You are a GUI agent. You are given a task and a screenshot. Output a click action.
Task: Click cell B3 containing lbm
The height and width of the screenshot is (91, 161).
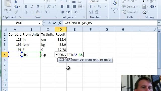click(31, 44)
